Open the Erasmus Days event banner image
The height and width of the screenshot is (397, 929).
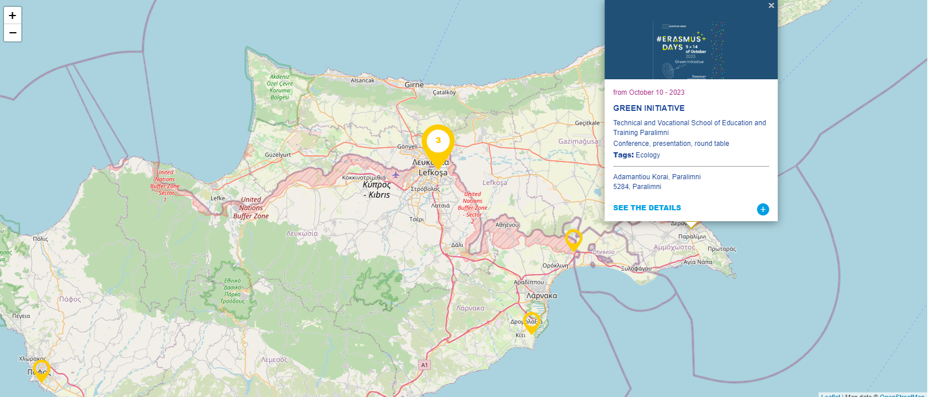click(691, 40)
